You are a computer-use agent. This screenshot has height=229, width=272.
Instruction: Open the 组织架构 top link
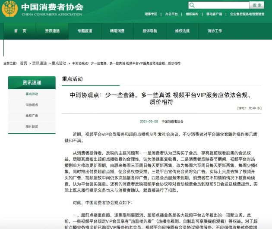pos(192,14)
